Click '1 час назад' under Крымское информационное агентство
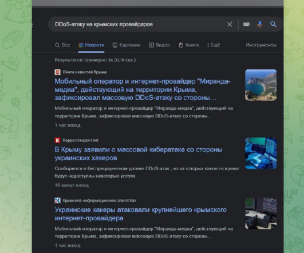The image size is (304, 253). tap(68, 246)
